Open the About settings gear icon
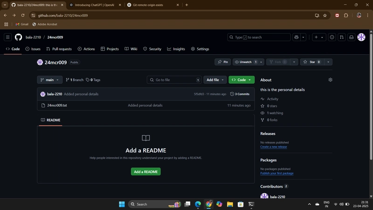Viewport: 373px width, 210px height. pyautogui.click(x=330, y=80)
